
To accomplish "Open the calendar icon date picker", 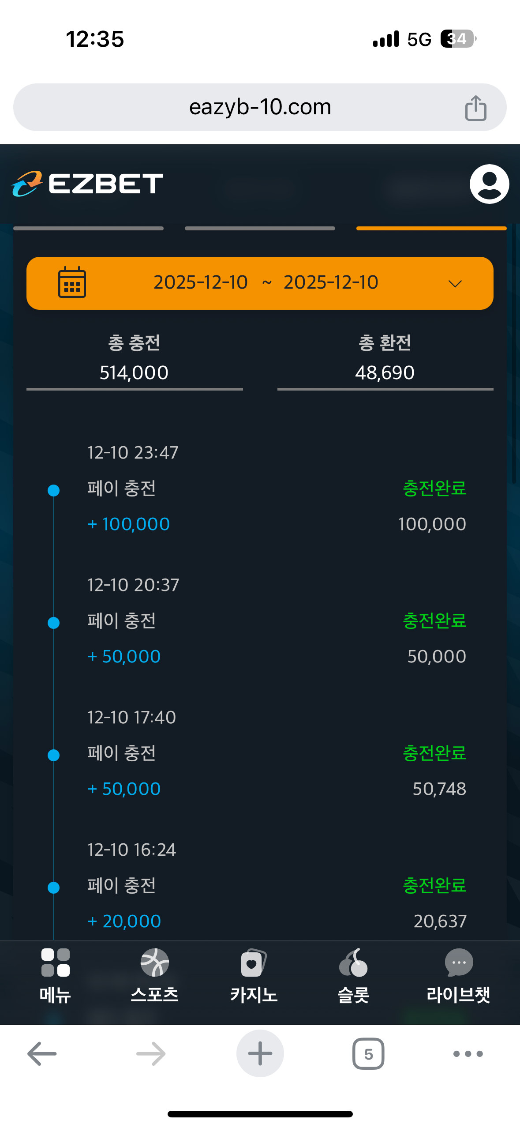I will tap(72, 282).
